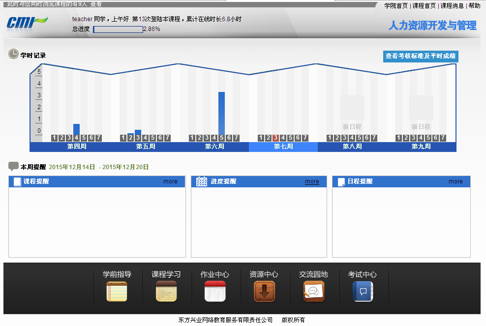The width and height of the screenshot is (486, 326).
Task: Expand 进度提醒 with its more link
Action: (312, 181)
